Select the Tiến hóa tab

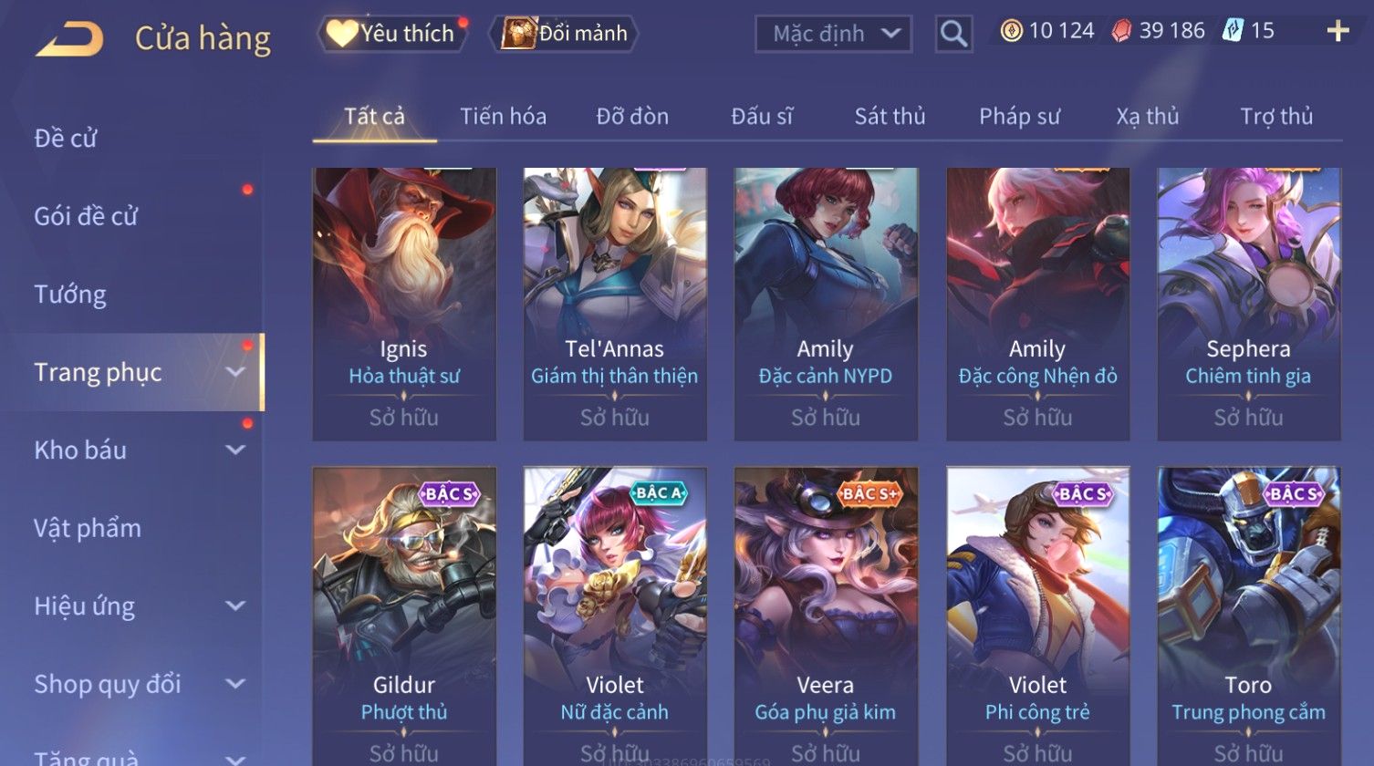(x=503, y=116)
